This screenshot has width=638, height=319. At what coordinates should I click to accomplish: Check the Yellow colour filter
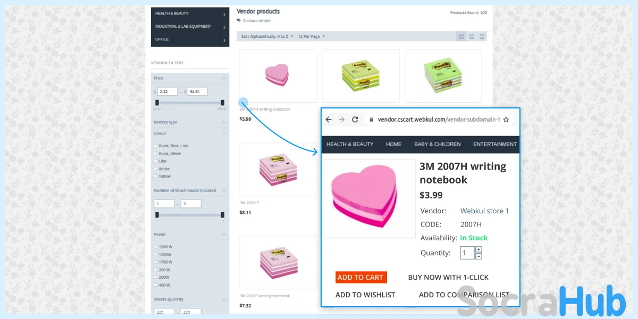(155, 176)
